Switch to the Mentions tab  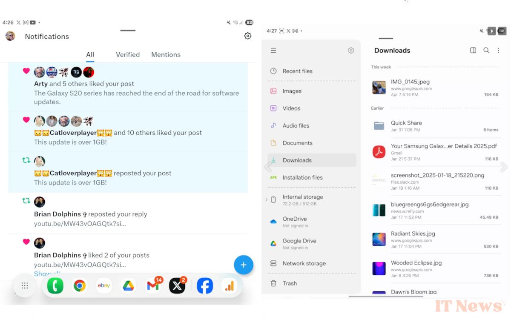(166, 54)
